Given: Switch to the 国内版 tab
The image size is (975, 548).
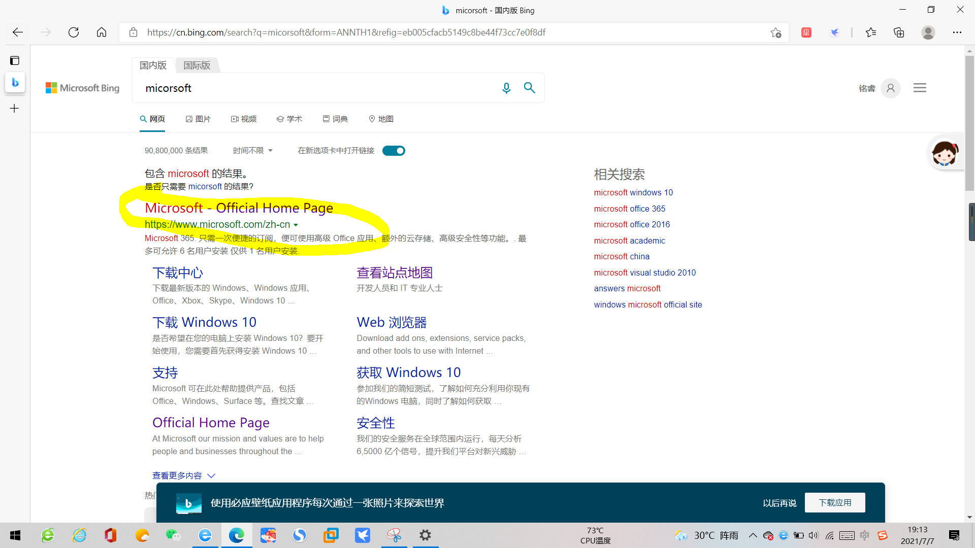Looking at the screenshot, I should (153, 65).
